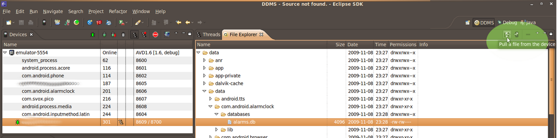Image resolution: width=557 pixels, height=138 pixels.
Task: Click the search flashlight toolbar icon
Action: click(138, 23)
